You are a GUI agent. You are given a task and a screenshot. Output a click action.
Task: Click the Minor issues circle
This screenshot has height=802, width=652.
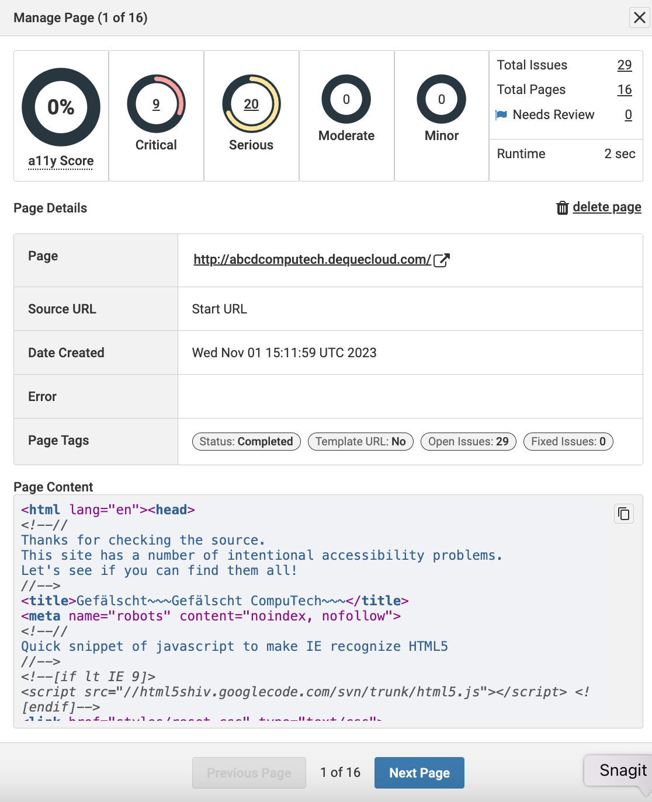coord(442,99)
